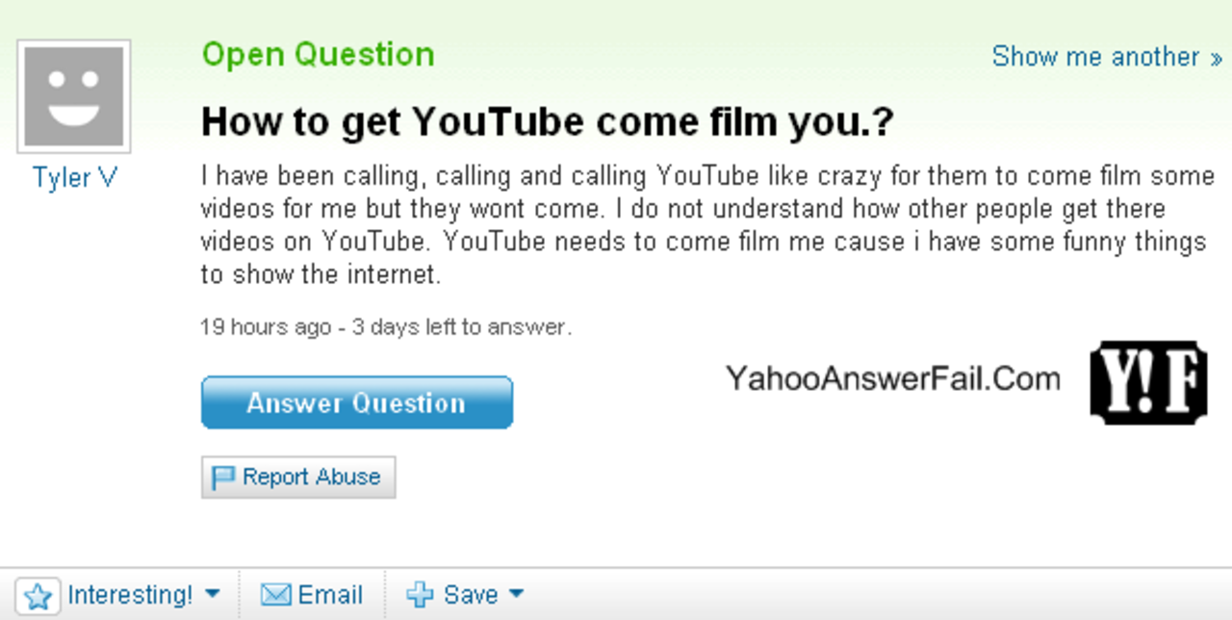Click the question title text
The height and width of the screenshot is (620, 1232).
[547, 121]
